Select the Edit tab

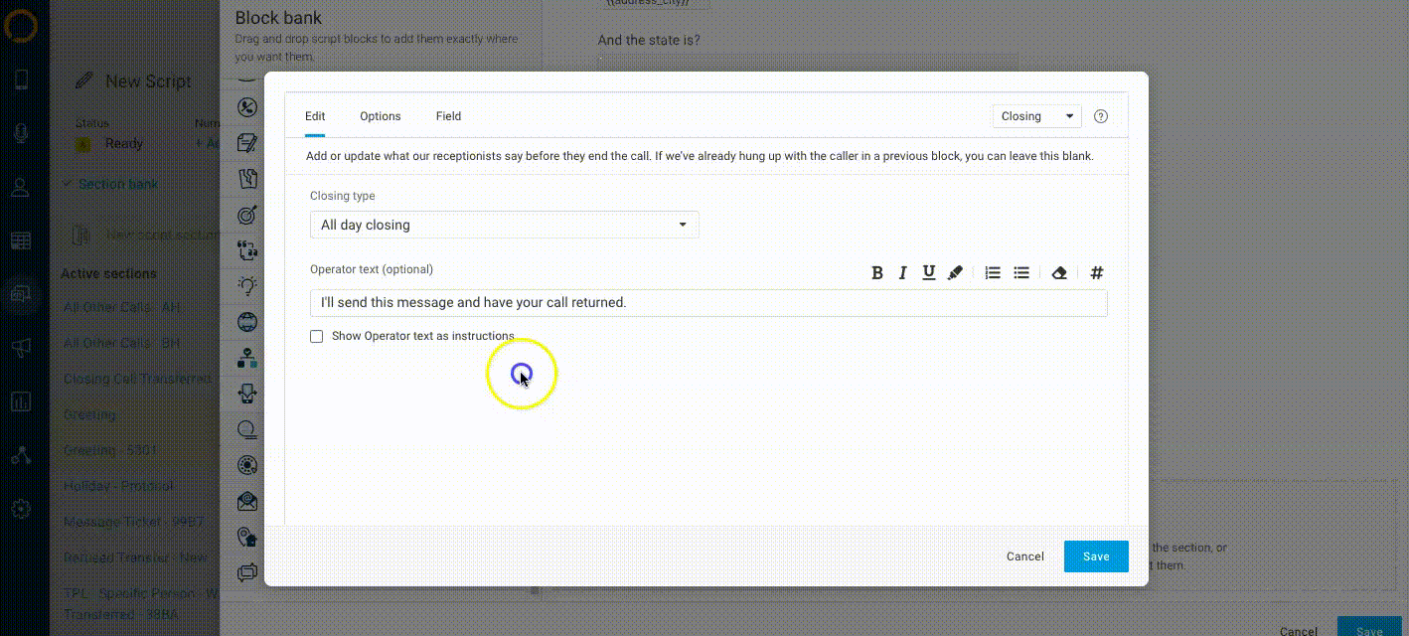tap(315, 116)
